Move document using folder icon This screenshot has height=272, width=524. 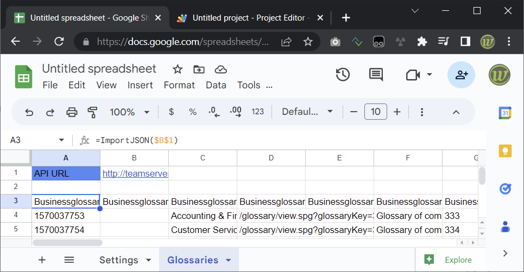(x=199, y=69)
